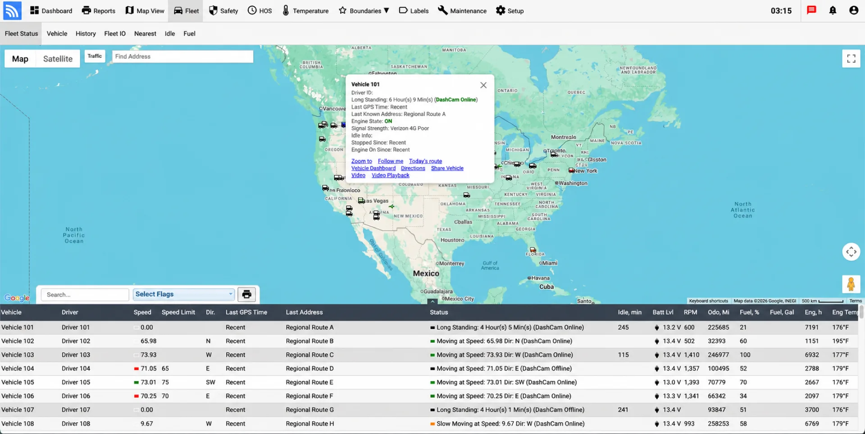Viewport: 865px width, 434px height.
Task: Open the Setup gear menu
Action: click(x=510, y=11)
